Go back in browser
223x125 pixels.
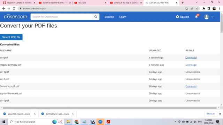pyautogui.click(x=3, y=8)
